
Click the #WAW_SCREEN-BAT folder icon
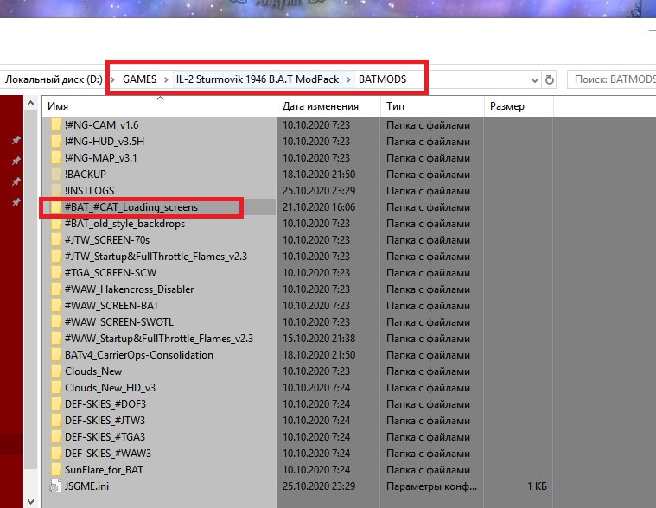pyautogui.click(x=56, y=305)
